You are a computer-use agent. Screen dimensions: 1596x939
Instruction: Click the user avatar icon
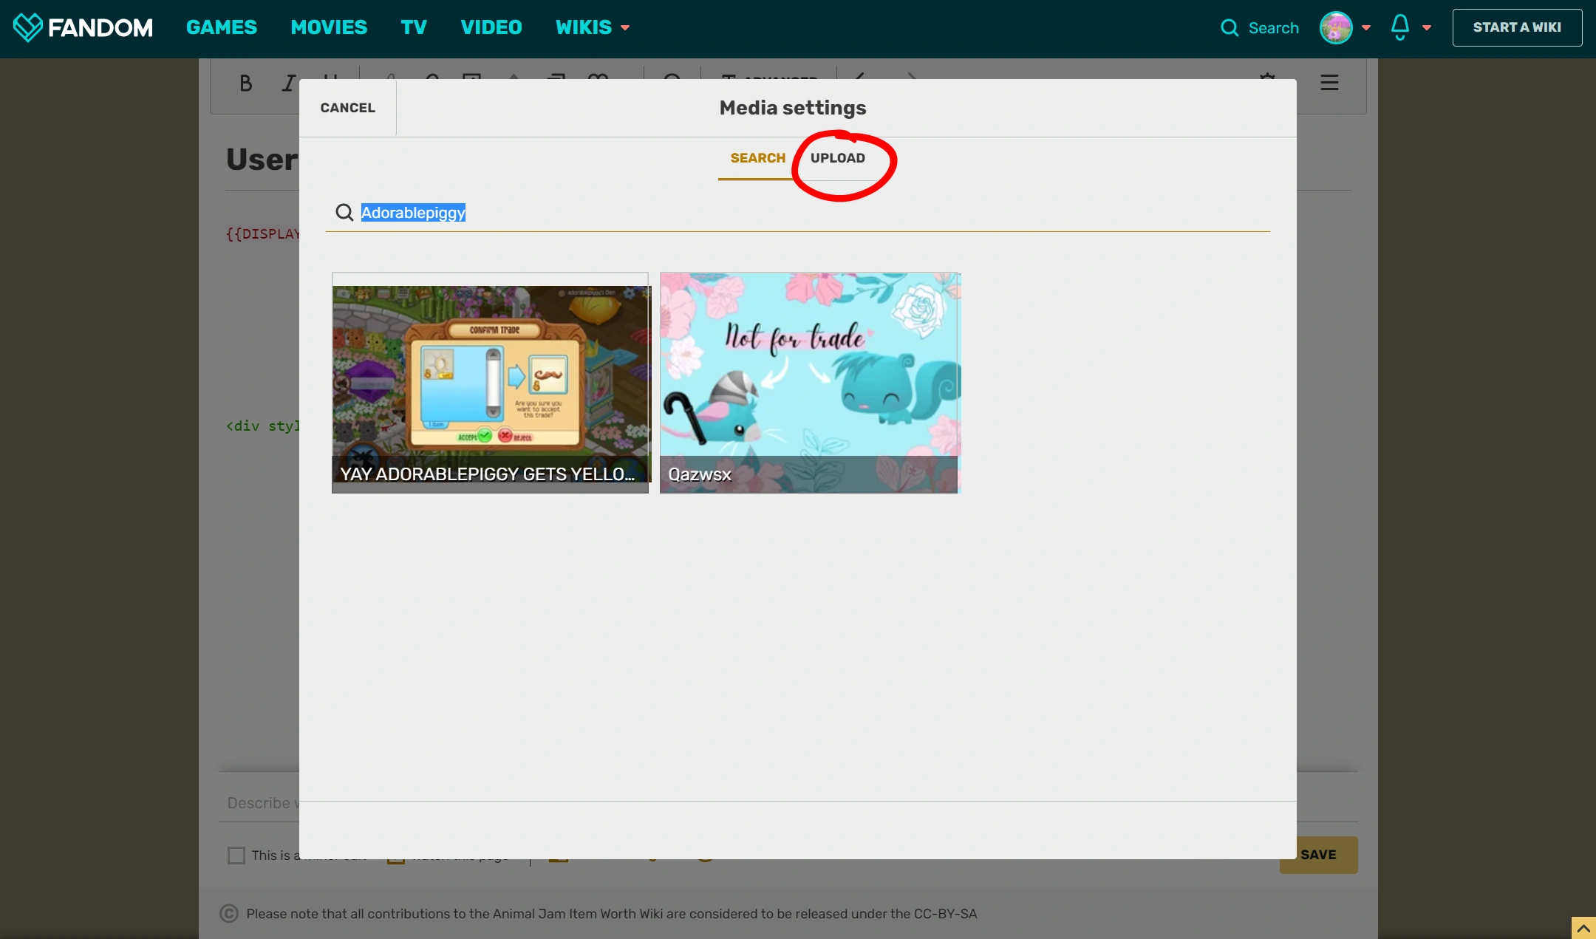[x=1336, y=27]
